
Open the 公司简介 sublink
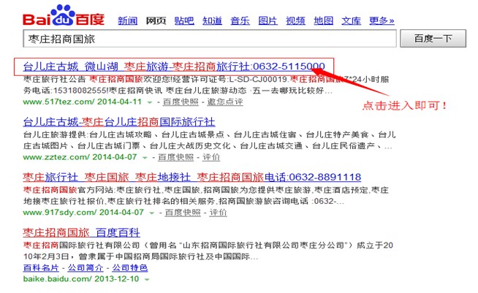[x=86, y=267]
